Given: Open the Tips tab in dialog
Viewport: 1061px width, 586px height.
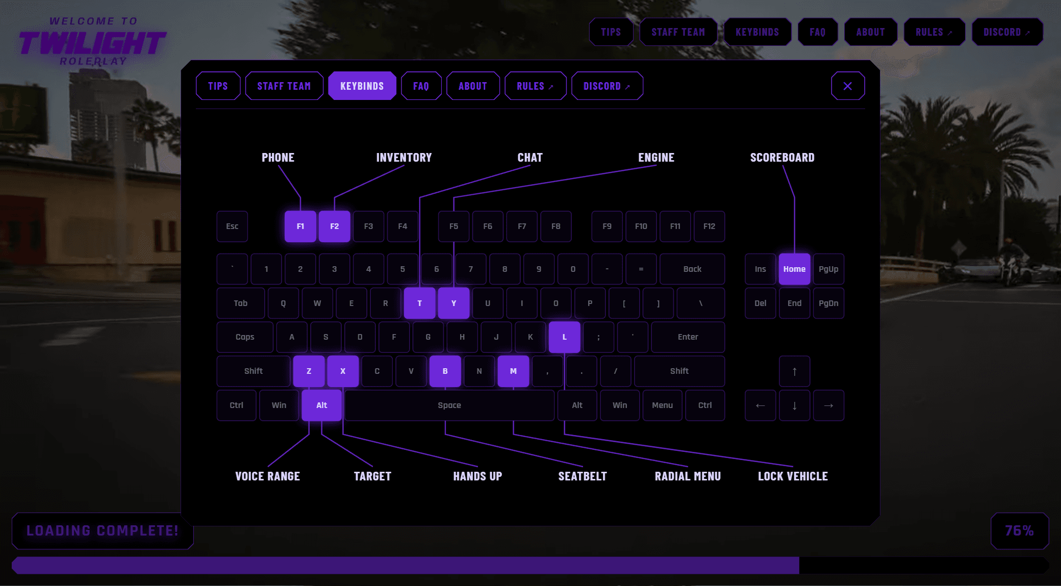Looking at the screenshot, I should tap(218, 86).
